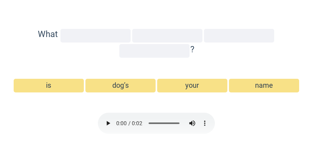Seek to the end of the audio bar
This screenshot has height=156, width=312.
pyautogui.click(x=179, y=123)
